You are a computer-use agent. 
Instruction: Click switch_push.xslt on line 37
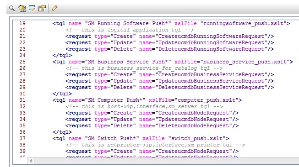197,138
